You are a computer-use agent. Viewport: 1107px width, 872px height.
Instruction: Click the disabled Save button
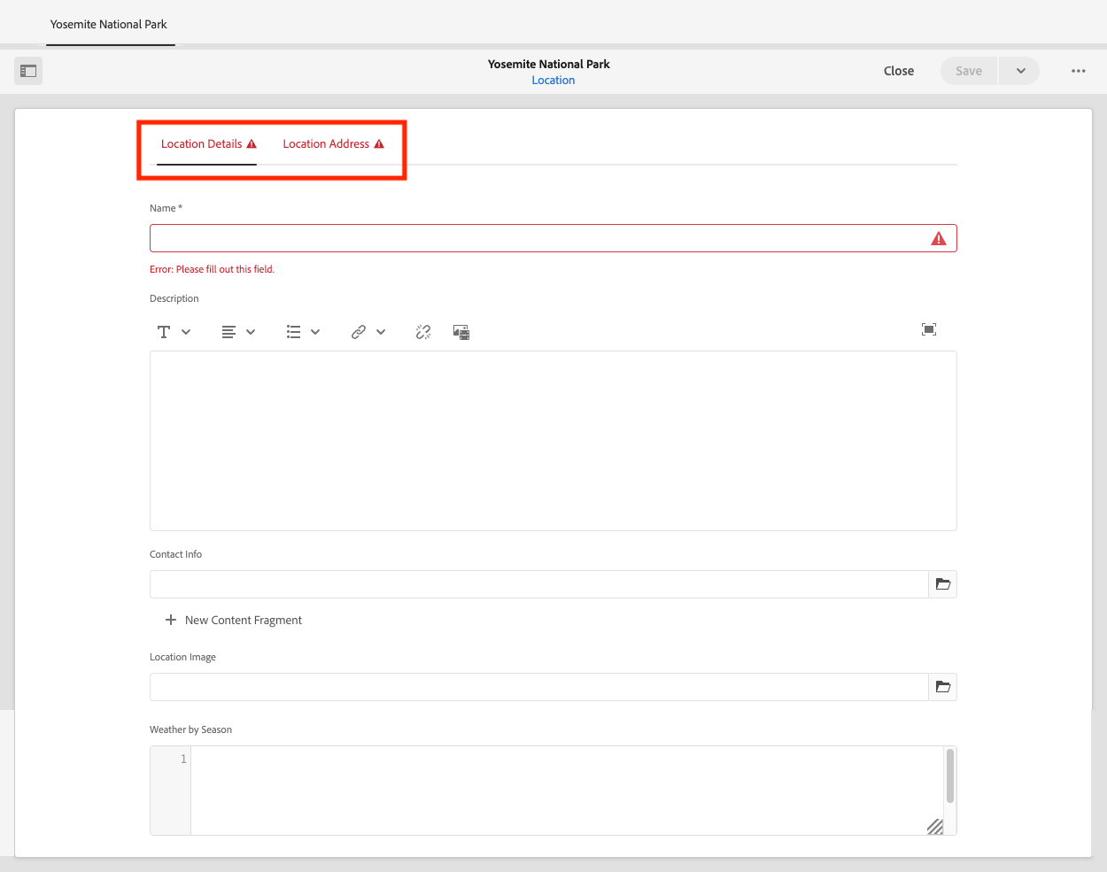969,71
